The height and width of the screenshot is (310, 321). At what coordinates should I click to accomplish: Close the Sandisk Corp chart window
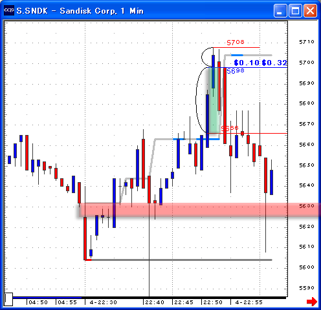(x=310, y=10)
